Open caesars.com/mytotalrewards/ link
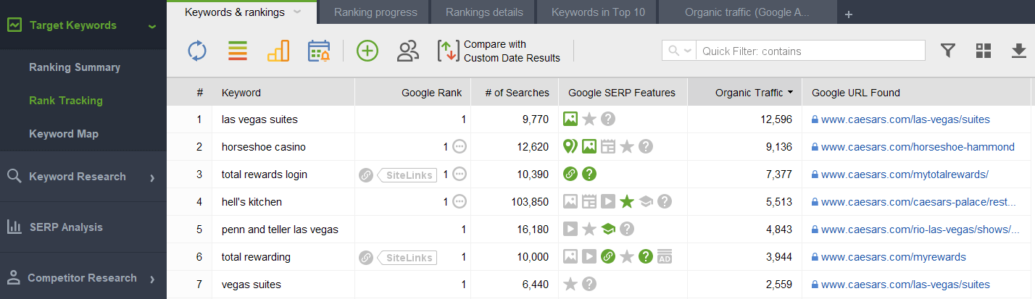Viewport: 1035px width, 299px height. point(905,174)
